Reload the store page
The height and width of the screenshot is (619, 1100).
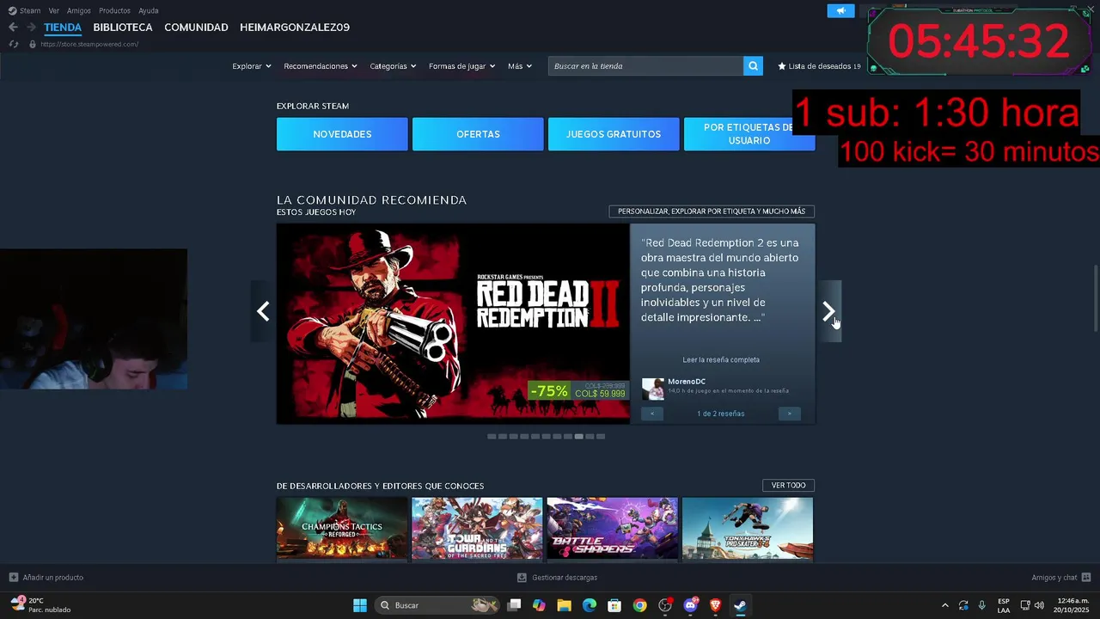click(x=13, y=44)
